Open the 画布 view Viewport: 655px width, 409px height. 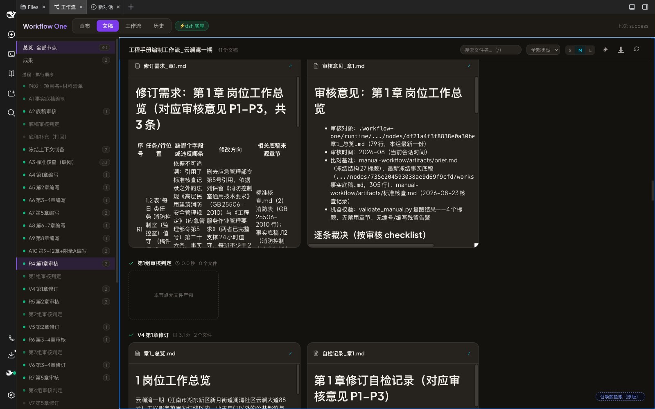85,26
